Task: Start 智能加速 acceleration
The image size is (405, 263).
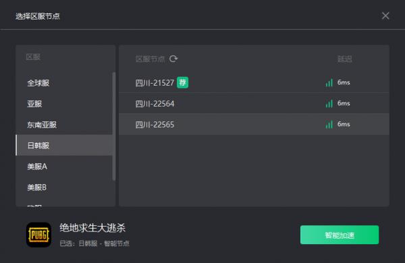Action: pyautogui.click(x=340, y=235)
